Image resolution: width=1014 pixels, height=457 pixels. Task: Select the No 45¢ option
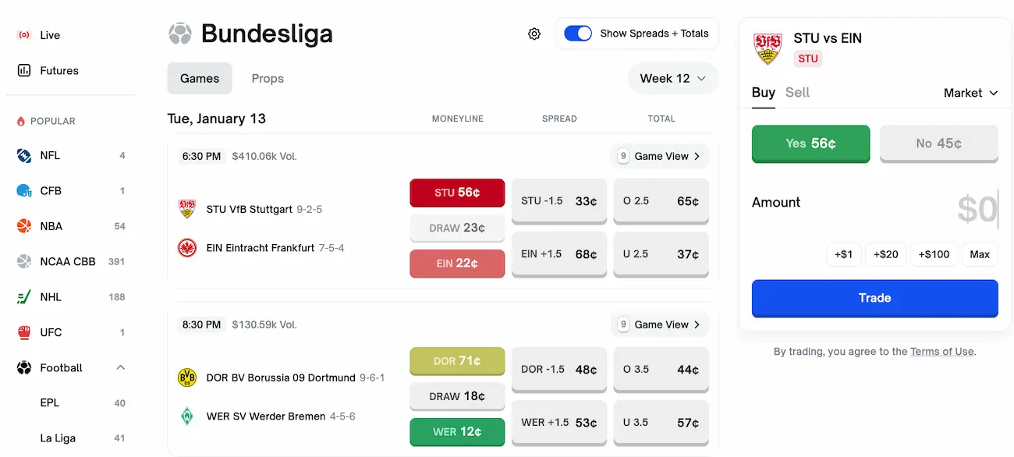pos(938,143)
